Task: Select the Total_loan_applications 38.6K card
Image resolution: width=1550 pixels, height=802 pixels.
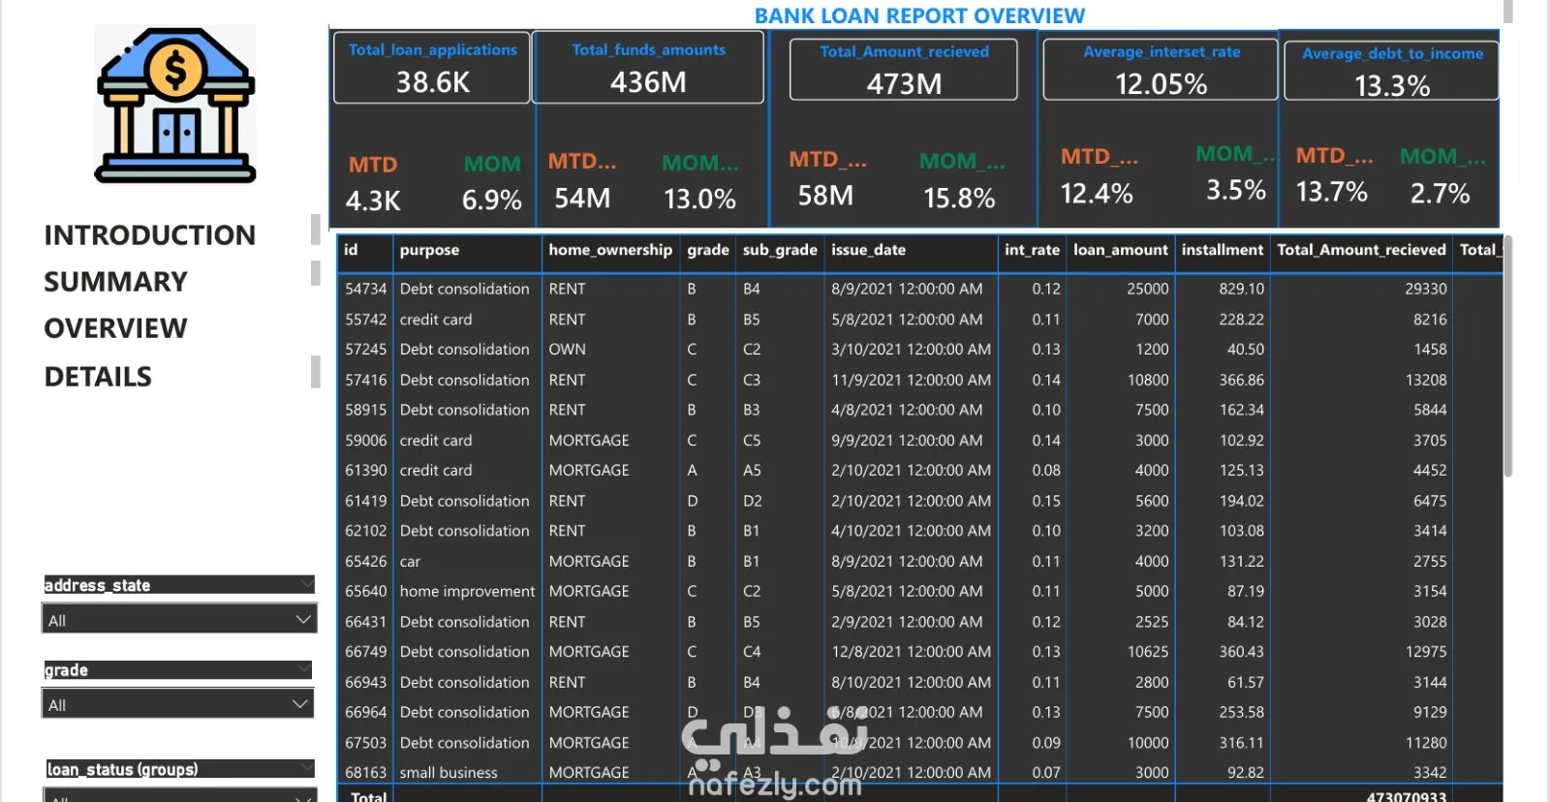Action: [432, 68]
